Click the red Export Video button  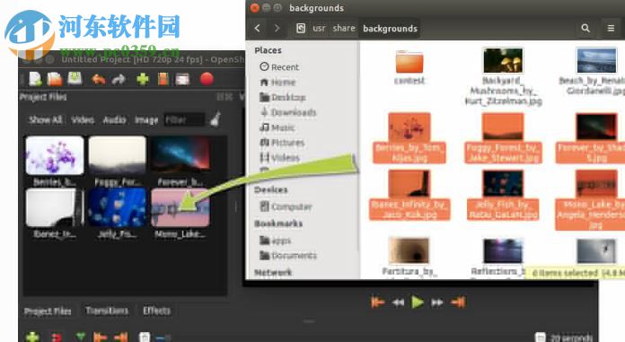[207, 79]
